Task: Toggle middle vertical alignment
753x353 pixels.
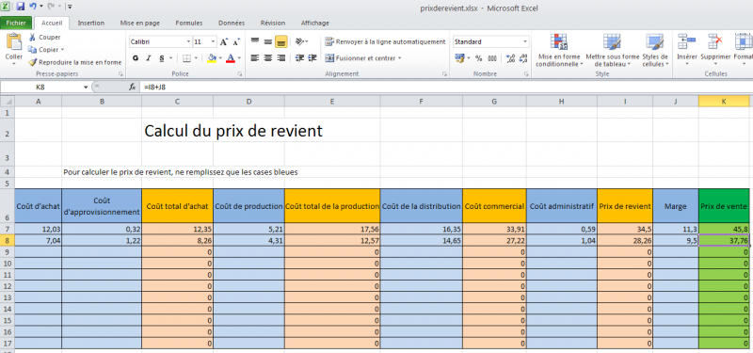Action: tap(268, 42)
